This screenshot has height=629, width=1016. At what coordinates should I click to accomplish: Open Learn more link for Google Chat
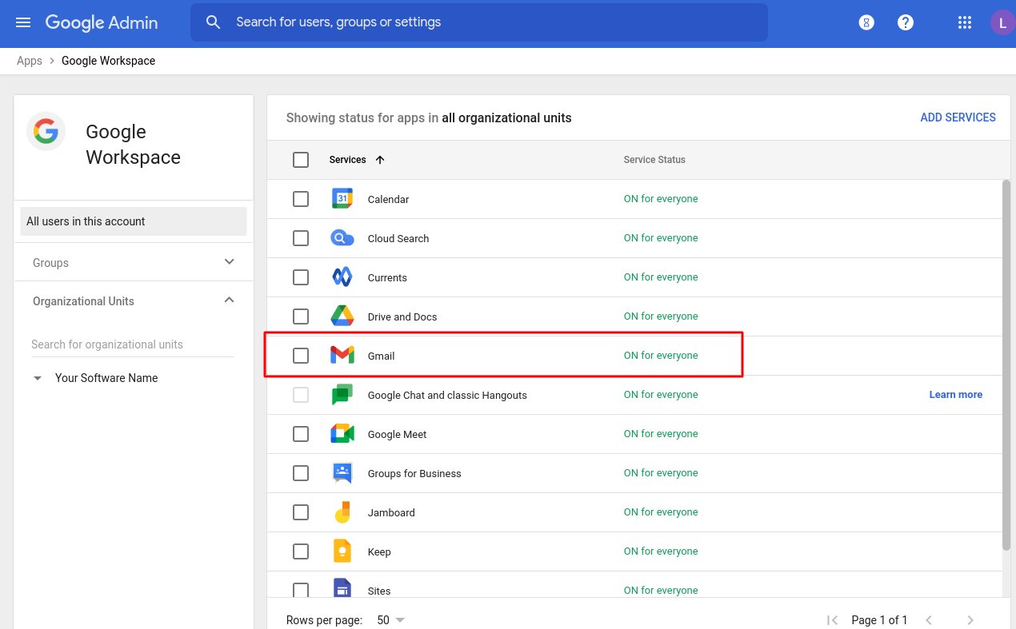955,395
